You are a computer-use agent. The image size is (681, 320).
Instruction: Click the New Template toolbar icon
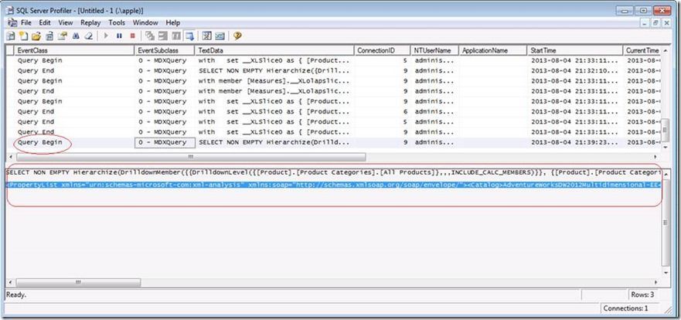[23, 36]
